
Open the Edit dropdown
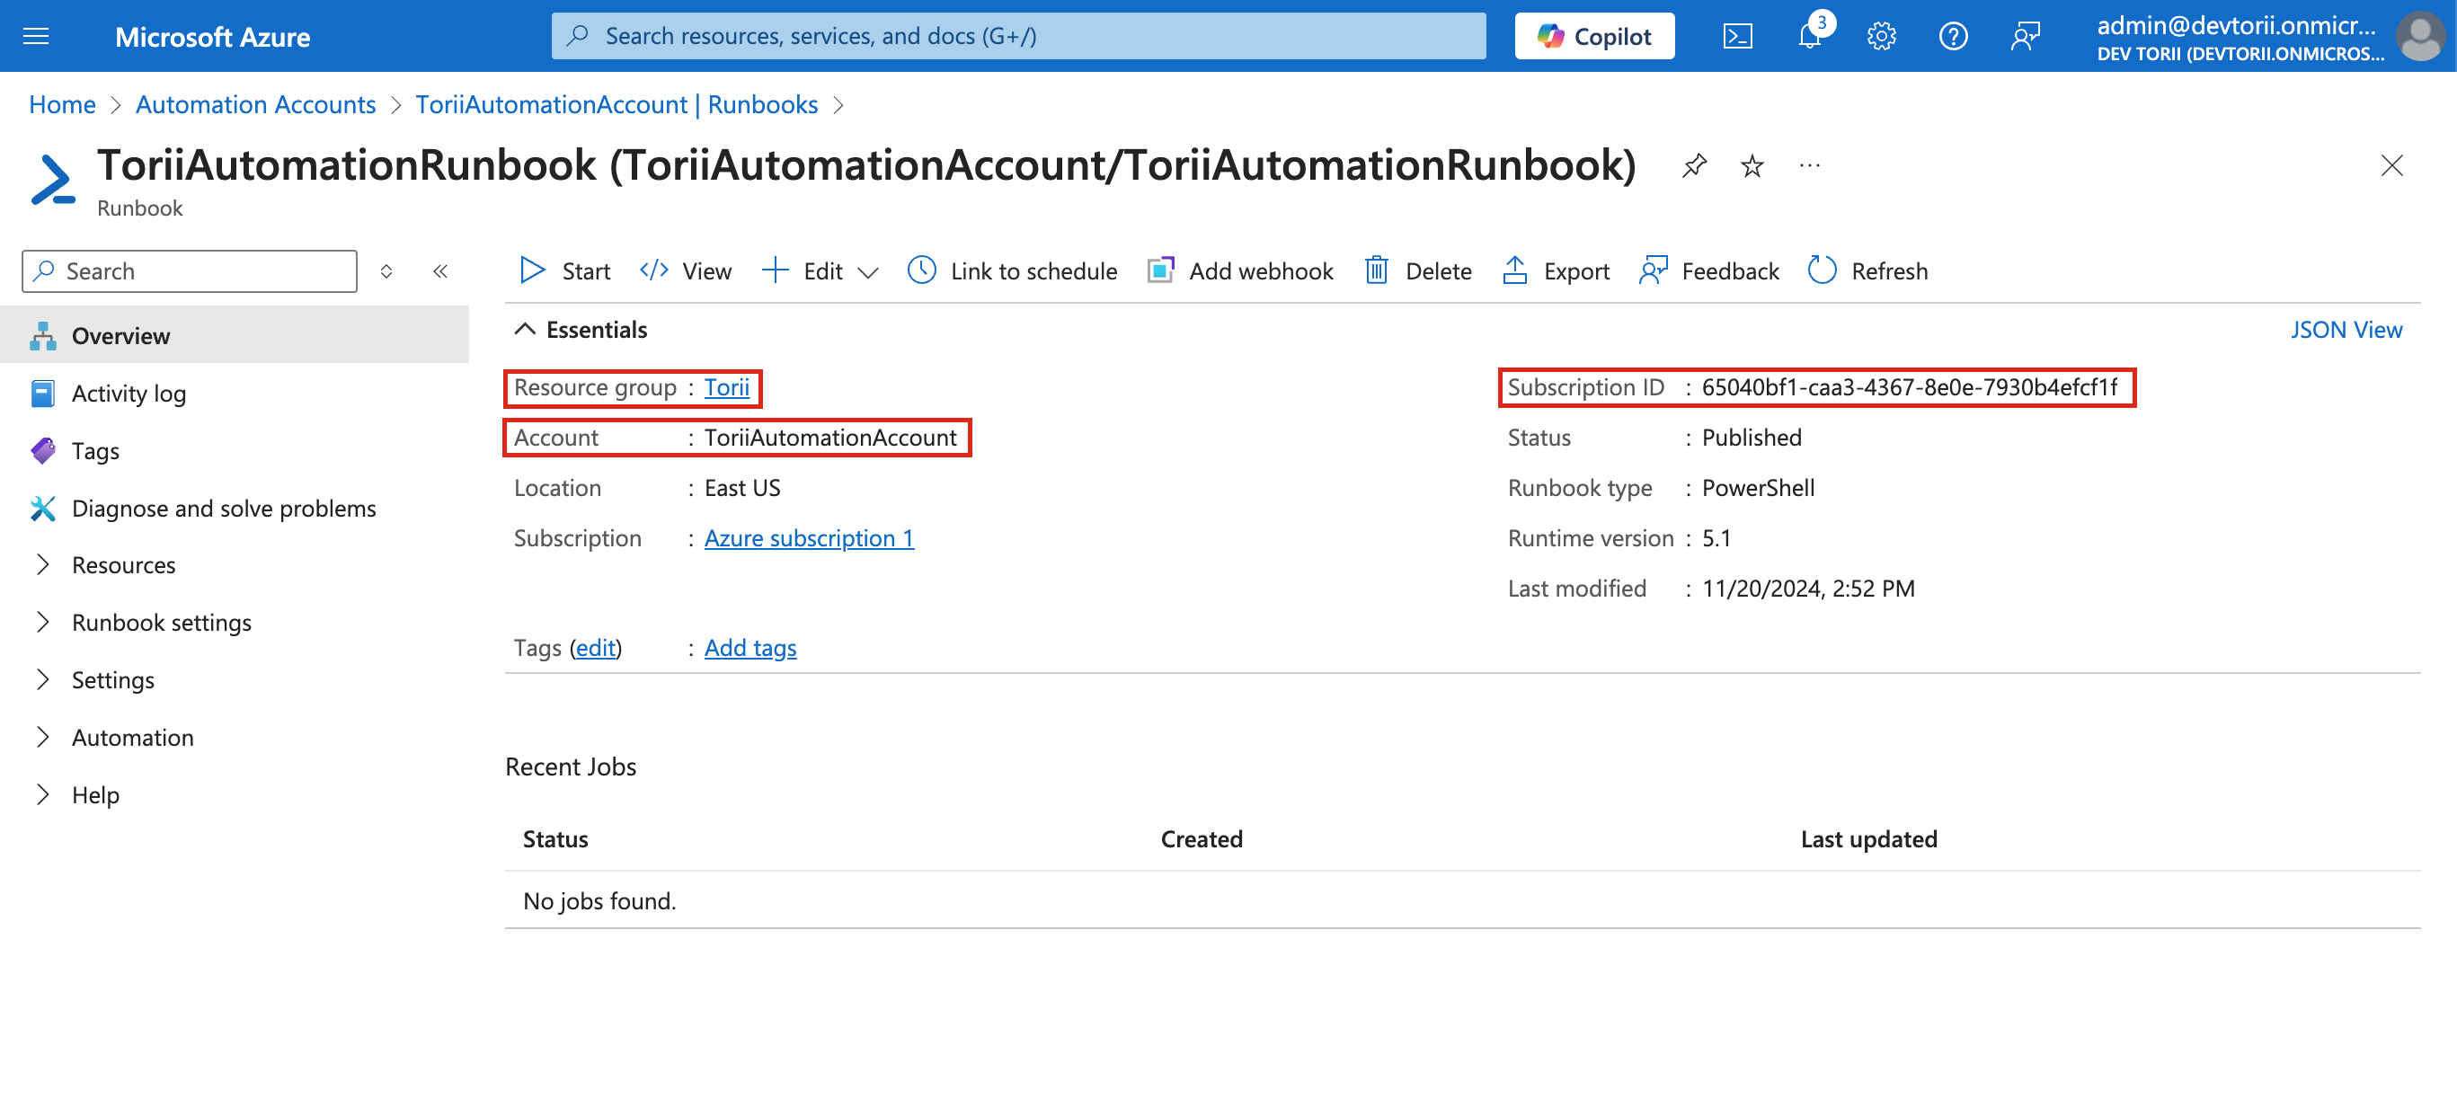[820, 270]
